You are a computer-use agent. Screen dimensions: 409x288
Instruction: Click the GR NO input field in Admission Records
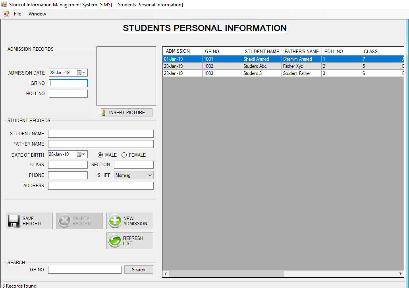pyautogui.click(x=68, y=83)
